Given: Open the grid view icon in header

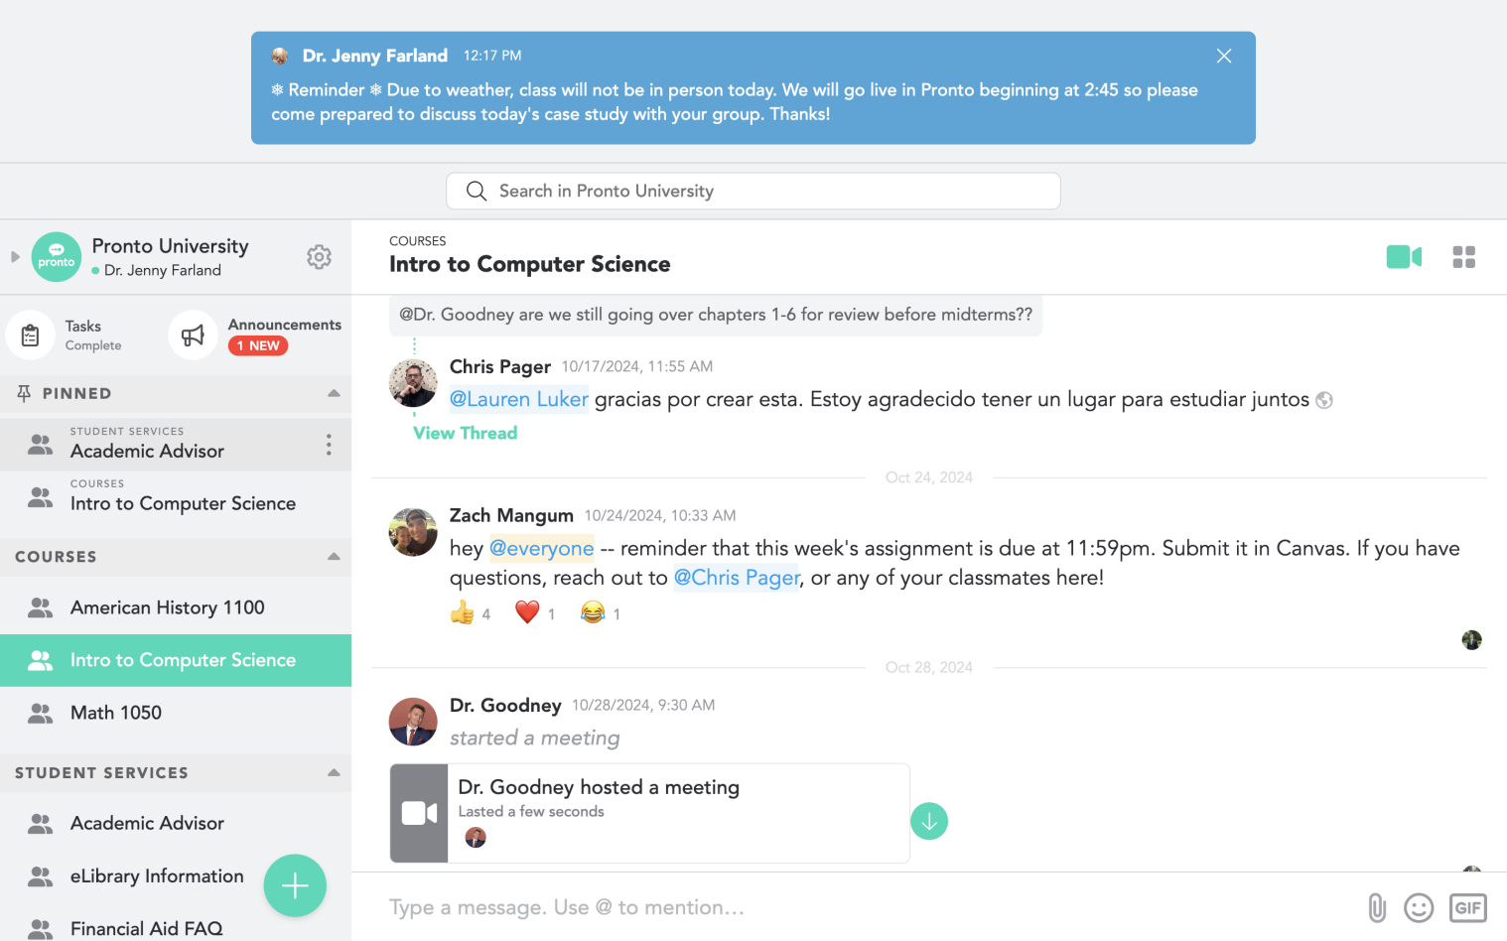Looking at the screenshot, I should [x=1463, y=257].
